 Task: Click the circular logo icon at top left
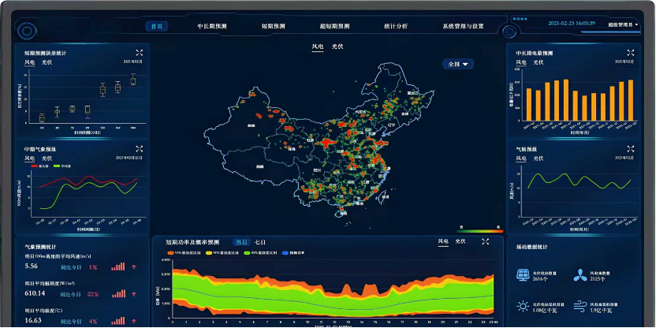(27, 32)
